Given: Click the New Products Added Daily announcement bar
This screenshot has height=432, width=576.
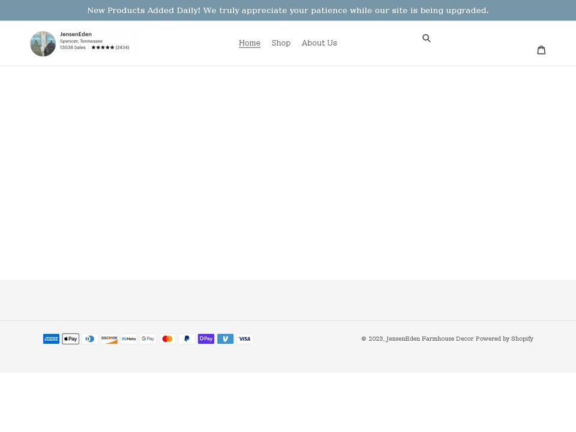Looking at the screenshot, I should 288,10.
